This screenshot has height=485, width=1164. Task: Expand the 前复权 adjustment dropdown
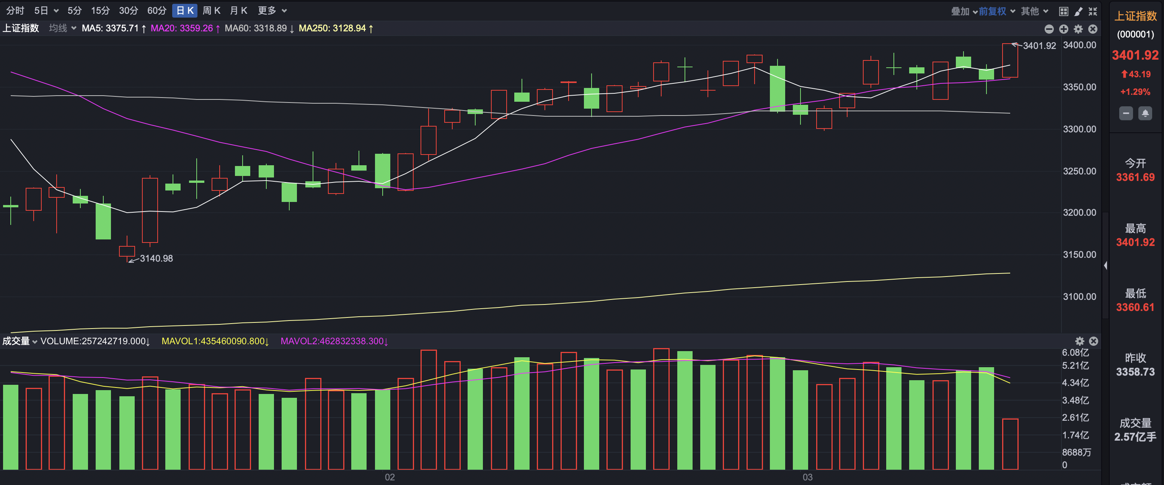[997, 11]
